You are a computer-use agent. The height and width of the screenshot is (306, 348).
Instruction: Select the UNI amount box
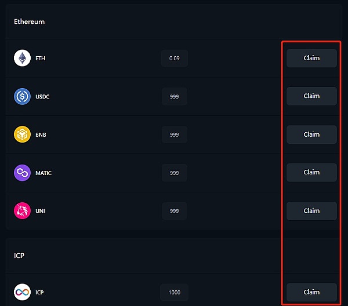point(174,211)
